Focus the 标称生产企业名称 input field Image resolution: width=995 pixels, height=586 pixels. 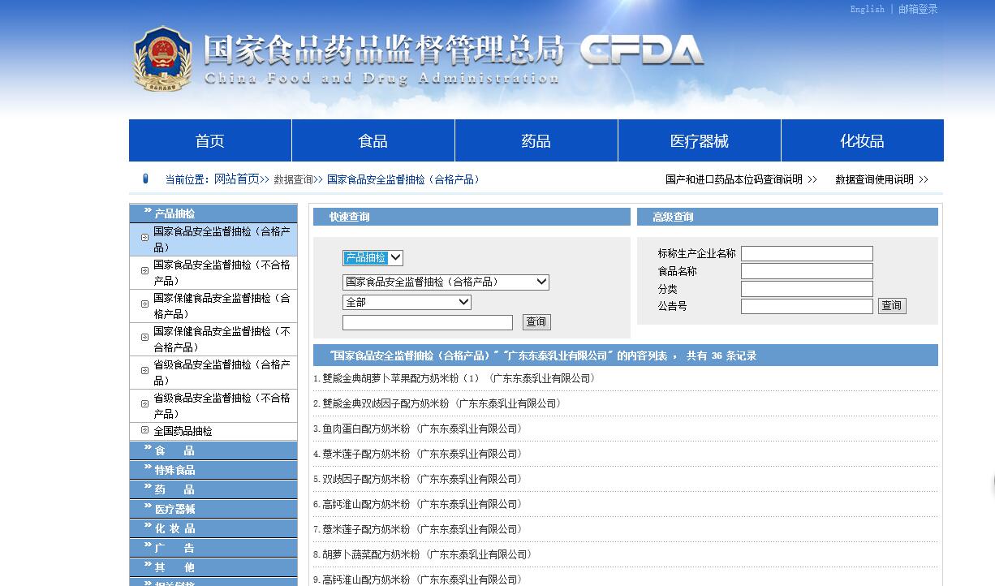pyautogui.click(x=807, y=253)
